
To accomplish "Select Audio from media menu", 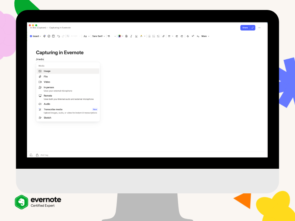I will click(x=68, y=104).
